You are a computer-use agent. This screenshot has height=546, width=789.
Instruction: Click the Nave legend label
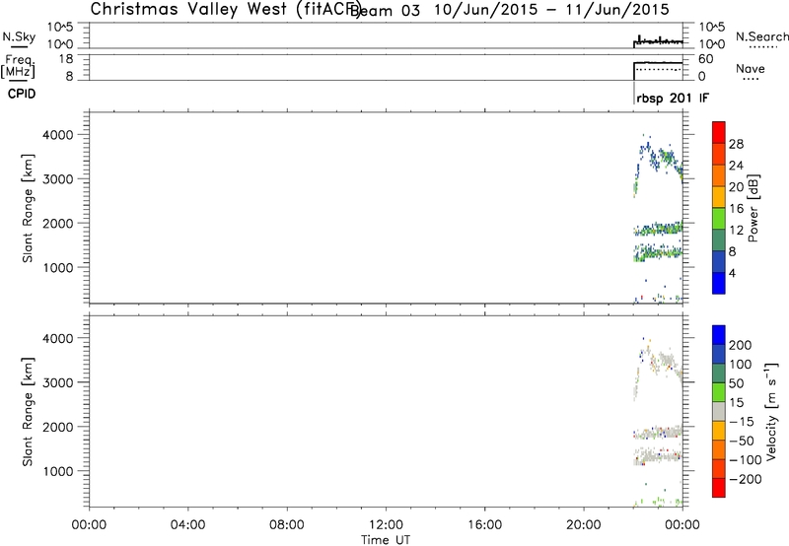[751, 69]
